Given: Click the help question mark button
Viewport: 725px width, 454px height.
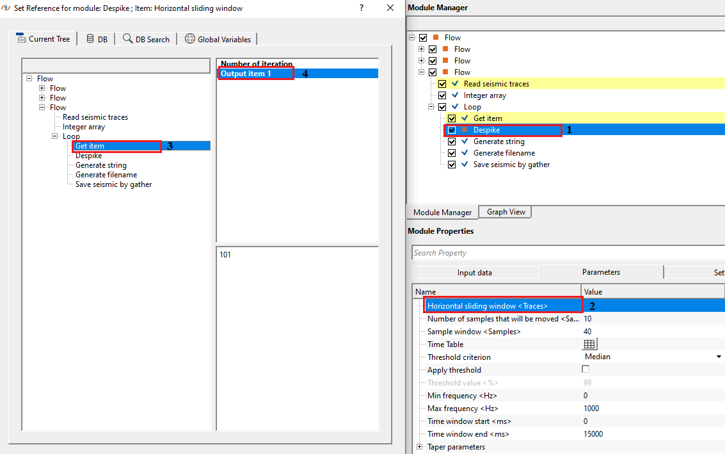Looking at the screenshot, I should tap(362, 8).
